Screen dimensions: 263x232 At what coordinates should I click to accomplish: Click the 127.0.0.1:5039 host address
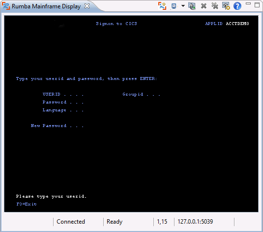click(x=195, y=222)
